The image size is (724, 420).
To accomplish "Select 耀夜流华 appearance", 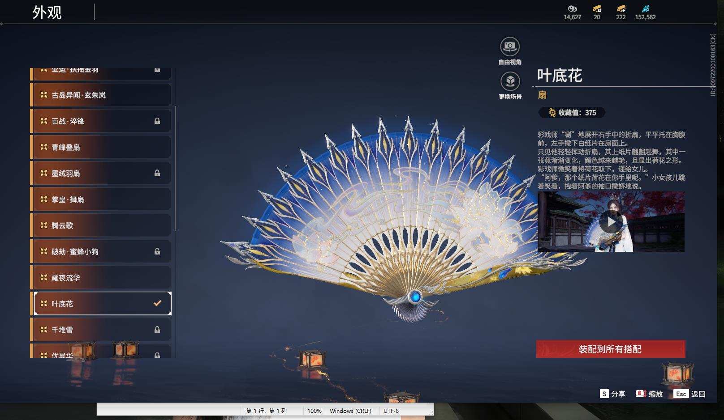I will pos(101,278).
